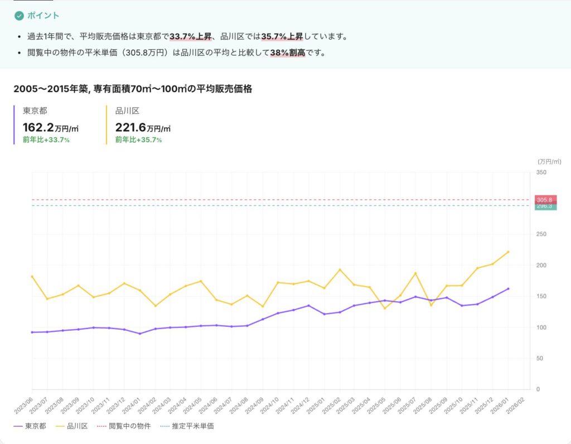Click the 品川区 peak point at 2025/02
571x444 pixels.
(x=340, y=269)
